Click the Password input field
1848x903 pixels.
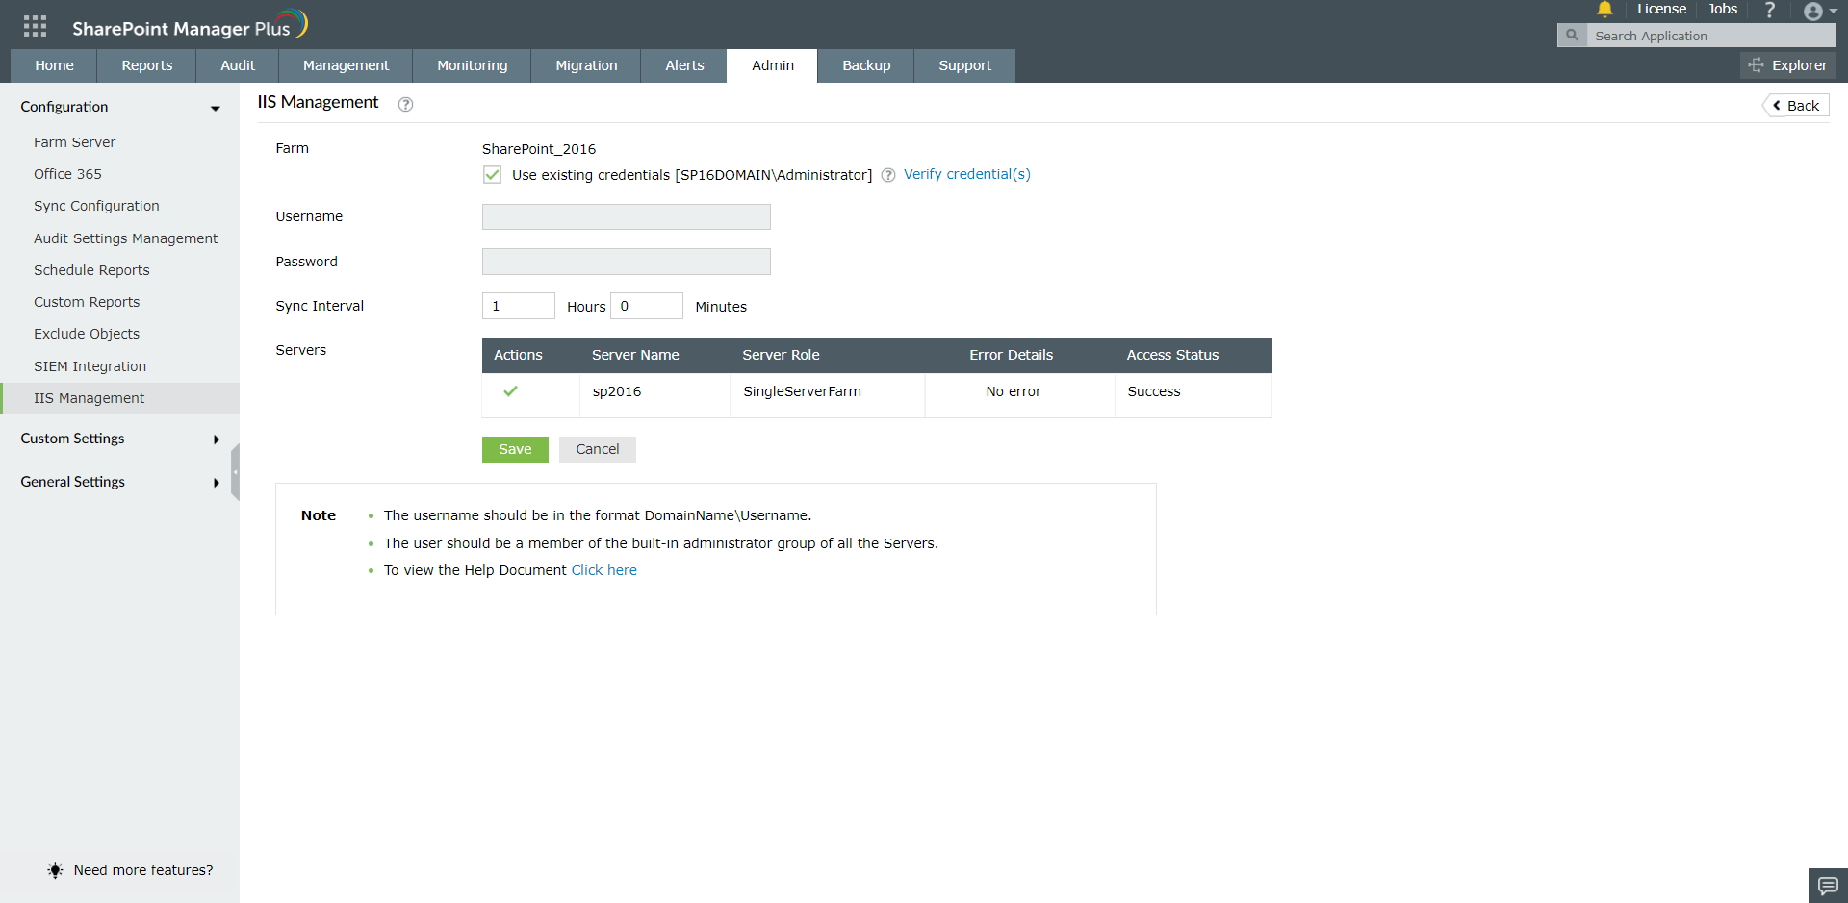(x=627, y=262)
